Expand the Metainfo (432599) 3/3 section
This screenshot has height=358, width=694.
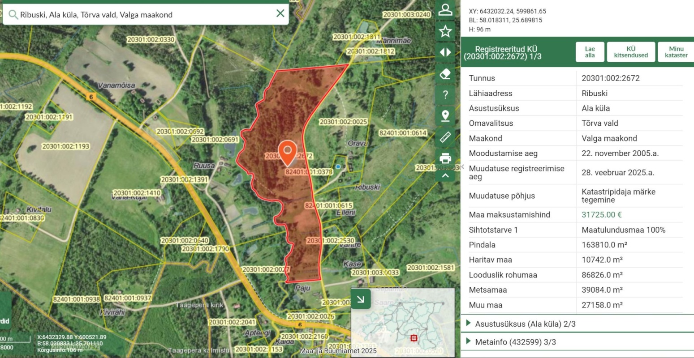click(515, 342)
